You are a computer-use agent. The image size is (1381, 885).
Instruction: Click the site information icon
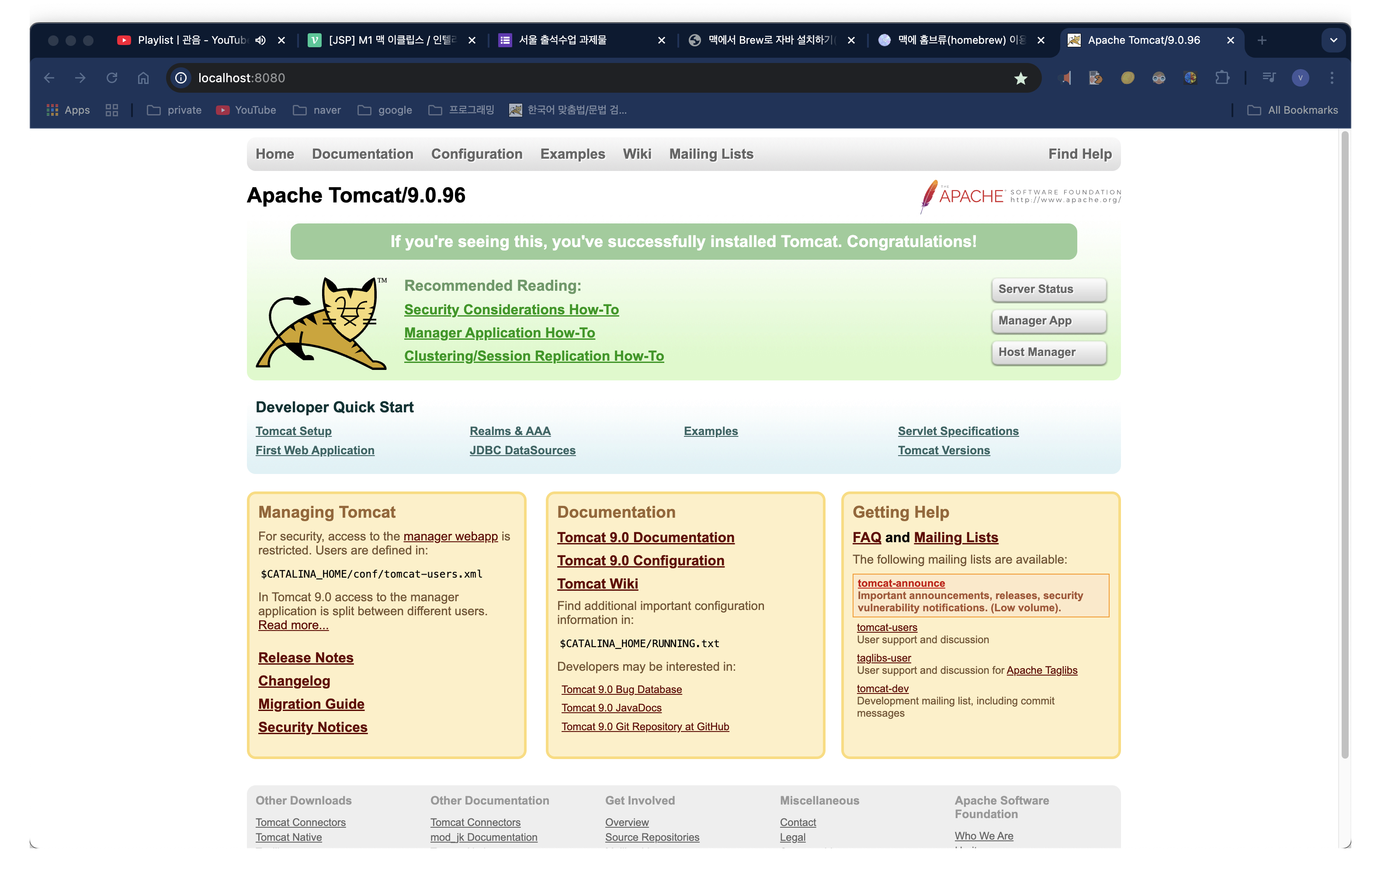pyautogui.click(x=181, y=77)
